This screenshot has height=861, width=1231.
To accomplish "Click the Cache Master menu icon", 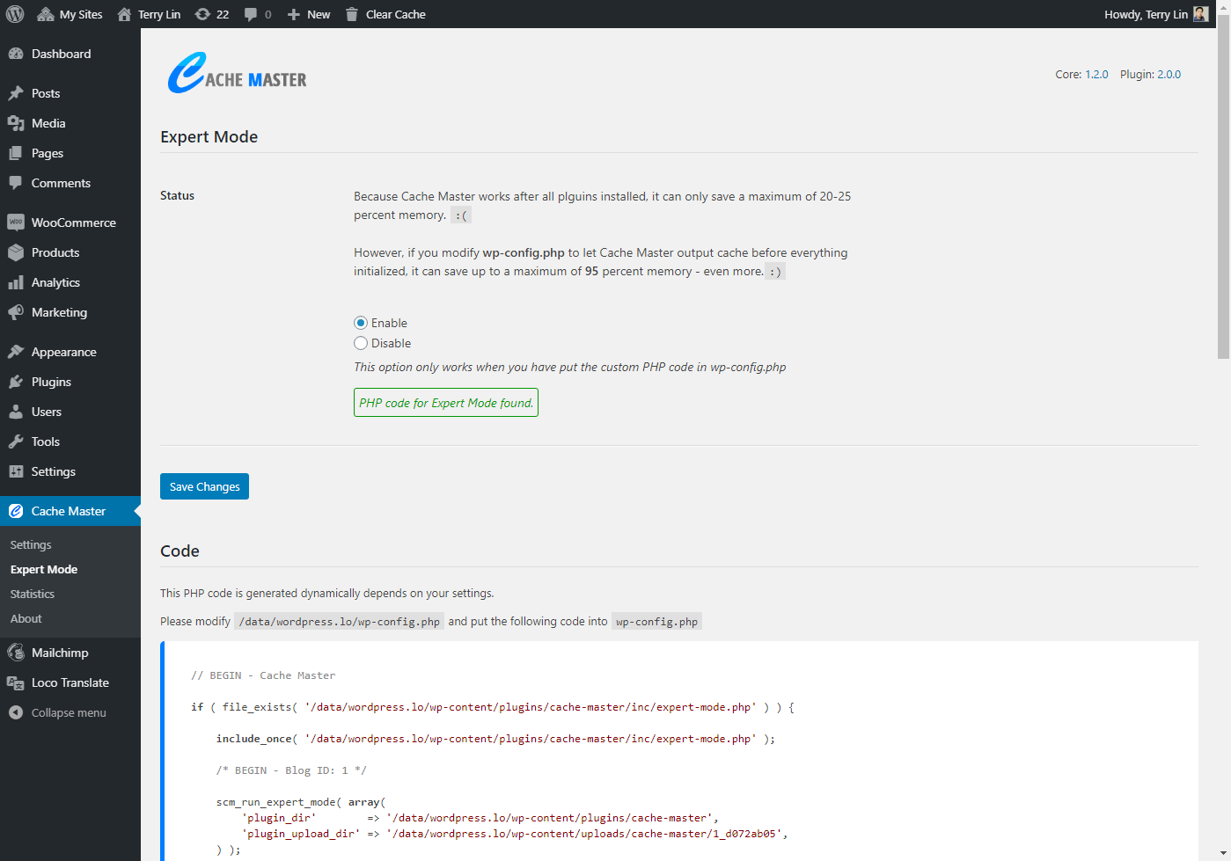I will (x=16, y=511).
